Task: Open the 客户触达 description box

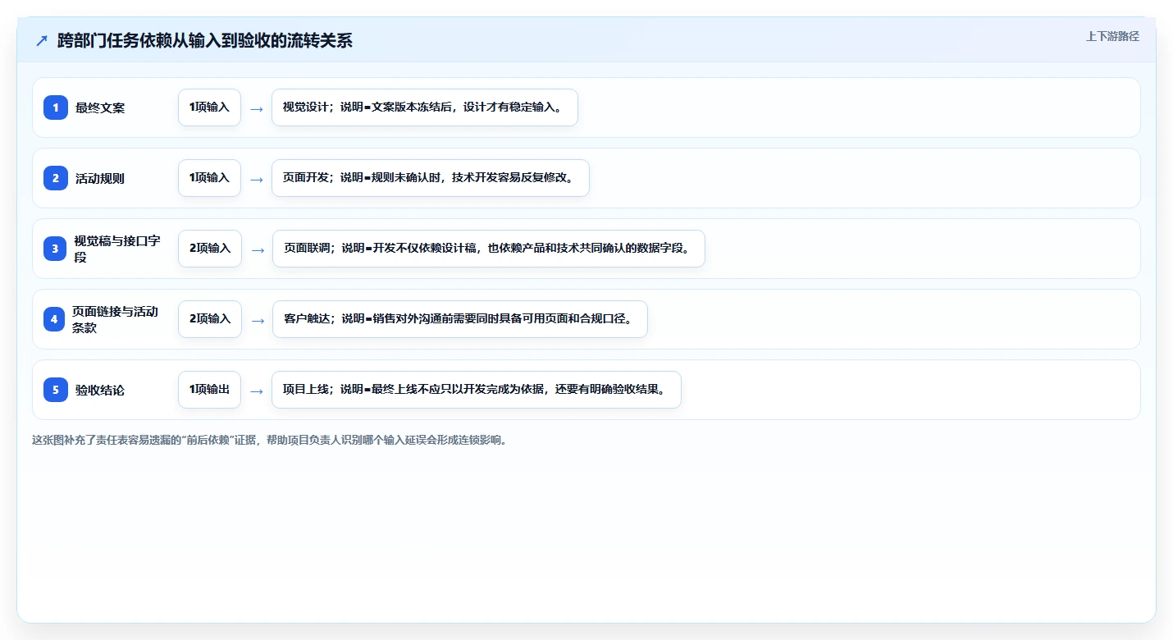Action: click(x=460, y=319)
